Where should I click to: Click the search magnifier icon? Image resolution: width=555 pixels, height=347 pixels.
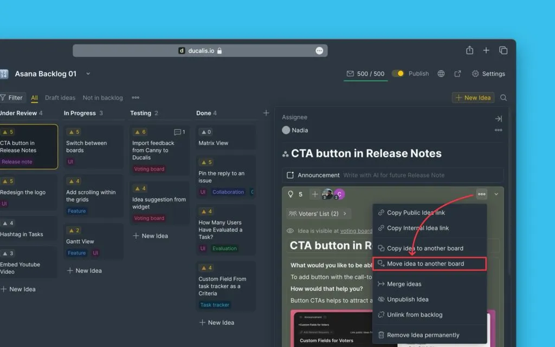coord(504,98)
